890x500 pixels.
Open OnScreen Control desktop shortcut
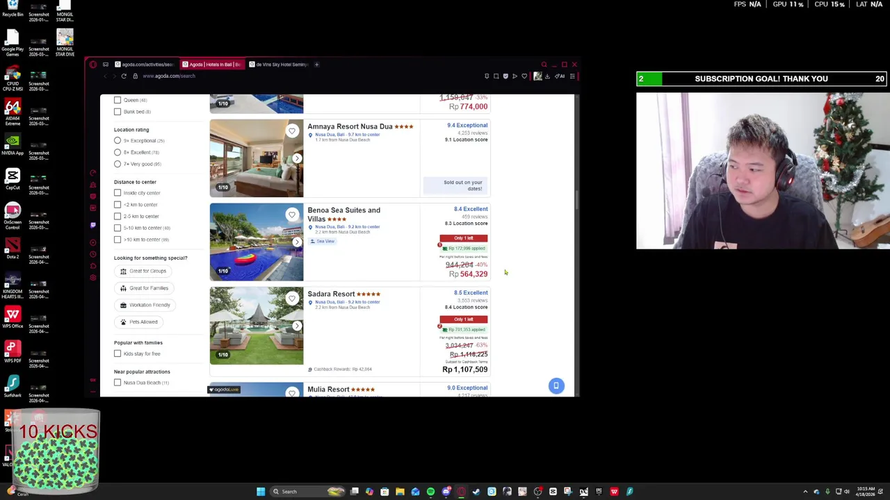pos(13,215)
